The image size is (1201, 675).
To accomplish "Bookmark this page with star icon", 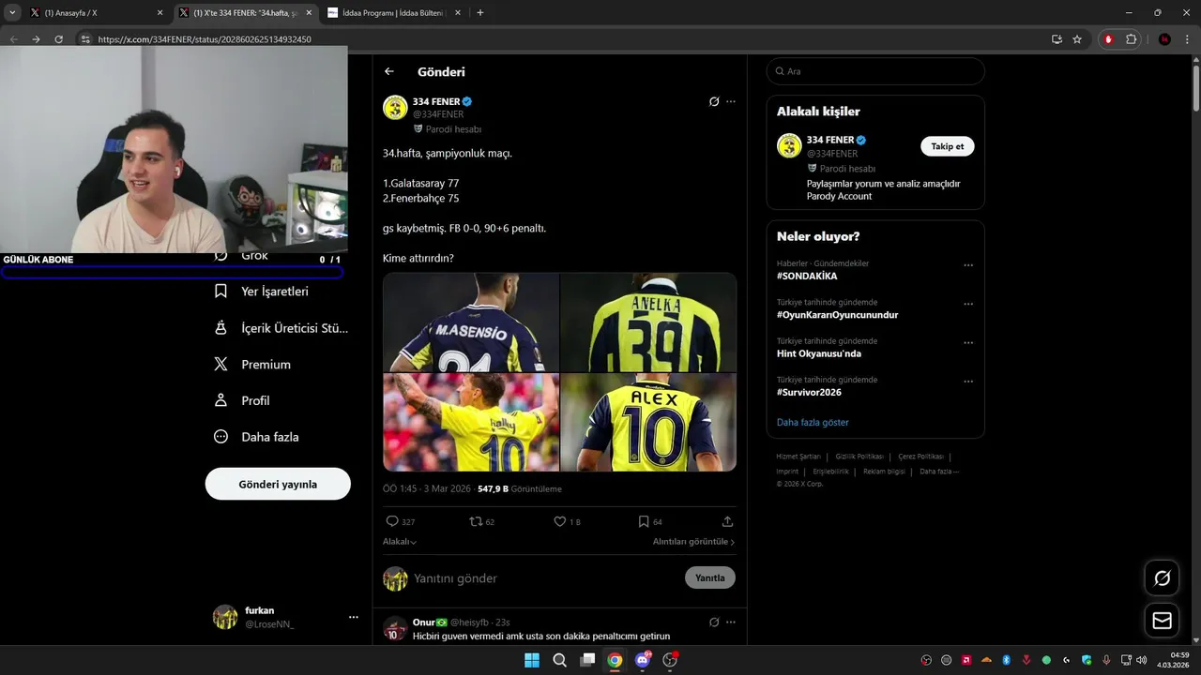I will [1077, 39].
